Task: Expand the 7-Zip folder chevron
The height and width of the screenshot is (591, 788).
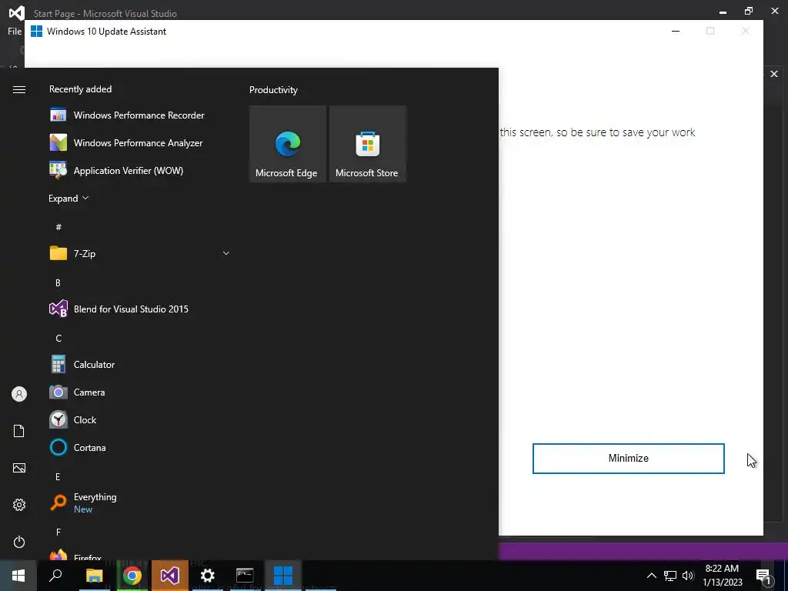Action: coord(226,253)
